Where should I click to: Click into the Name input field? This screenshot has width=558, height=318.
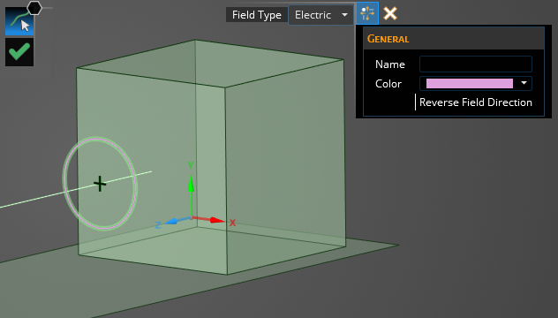(476, 64)
